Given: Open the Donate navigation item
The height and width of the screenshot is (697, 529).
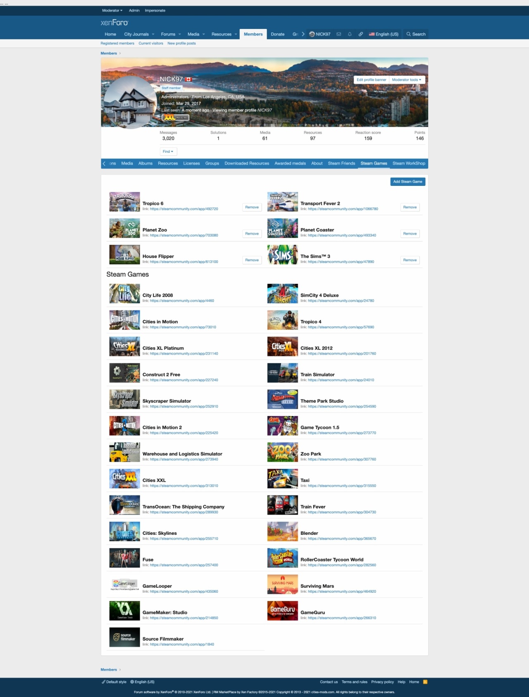Looking at the screenshot, I should tap(277, 34).
